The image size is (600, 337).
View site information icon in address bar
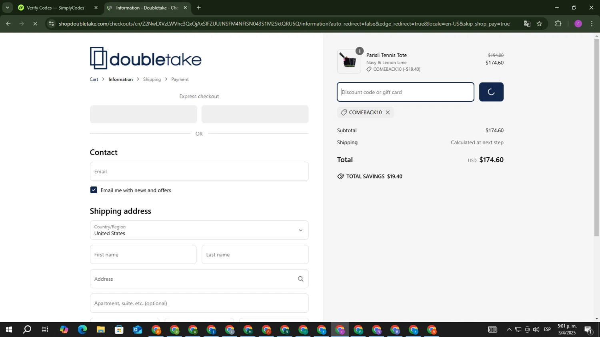point(51,24)
